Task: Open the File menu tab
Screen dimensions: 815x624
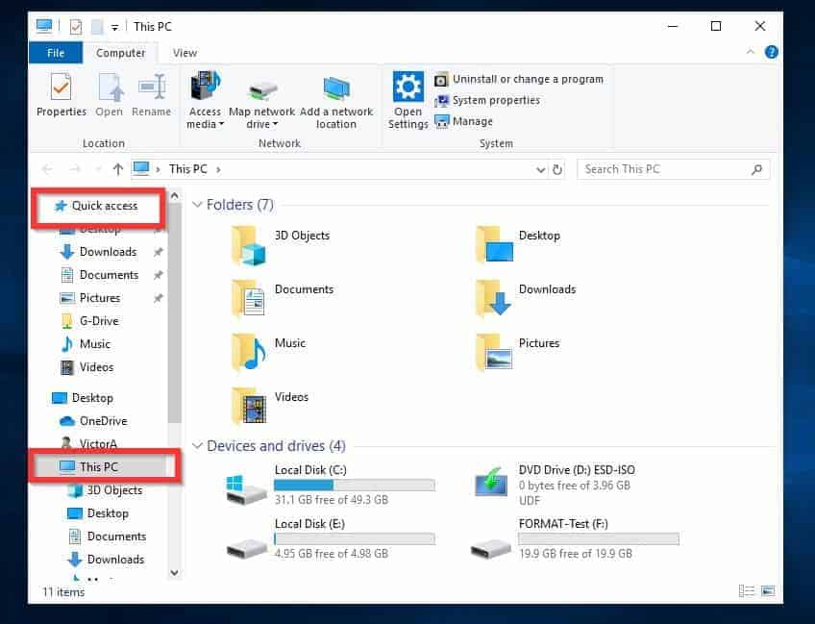Action: click(x=56, y=53)
